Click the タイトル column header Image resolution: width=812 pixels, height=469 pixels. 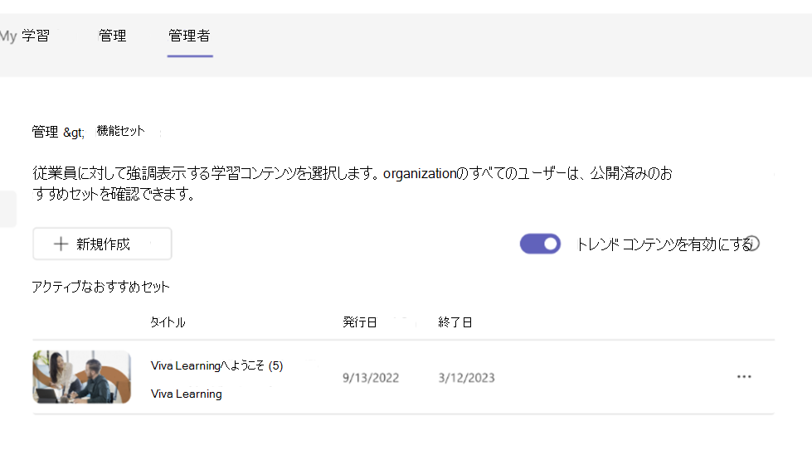(168, 322)
